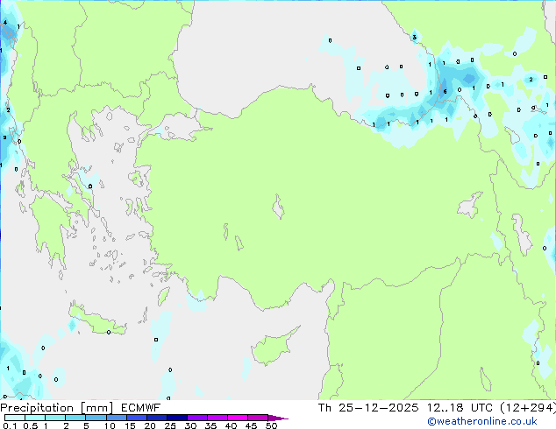This screenshot has height=429, width=556.
Task: Click Lake Van outline in eastern Turkey
Action: (471, 205)
